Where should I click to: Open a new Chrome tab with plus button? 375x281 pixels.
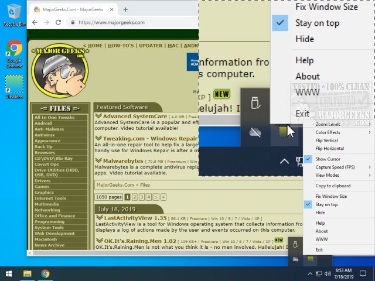[x=125, y=9]
